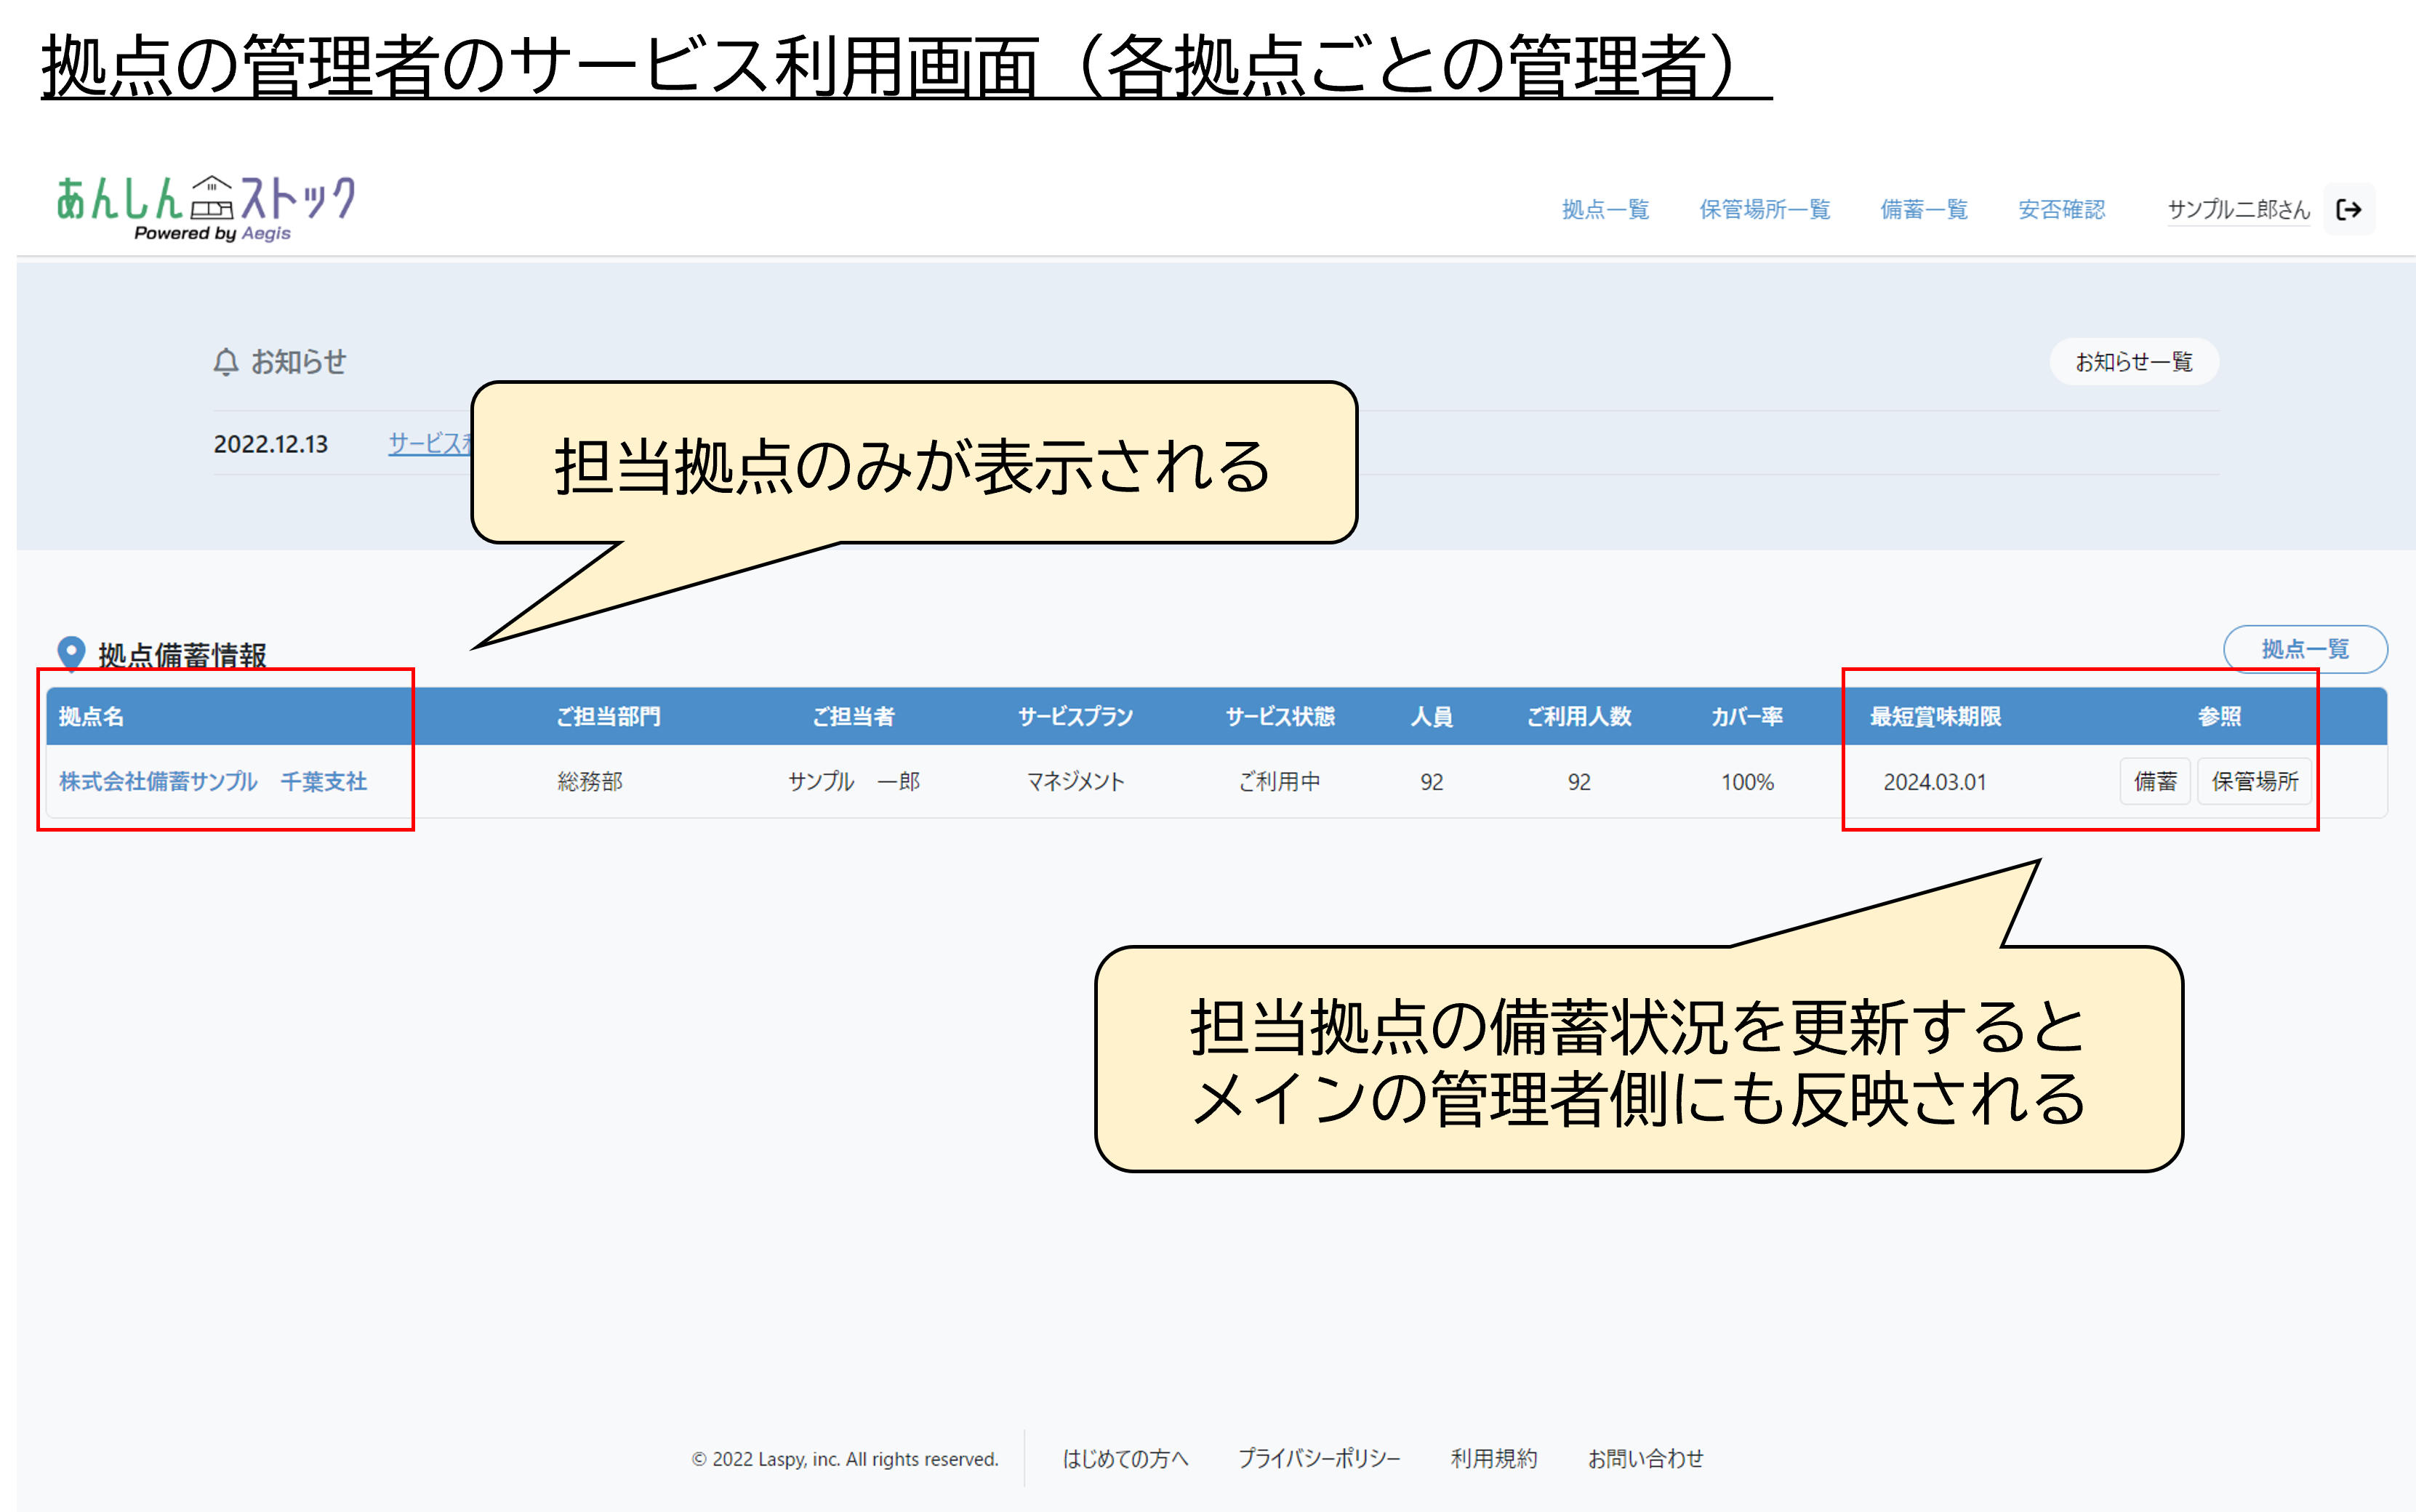This screenshot has width=2416, height=1512.
Task: Open the はじめての方へ footer link
Action: (x=1125, y=1458)
